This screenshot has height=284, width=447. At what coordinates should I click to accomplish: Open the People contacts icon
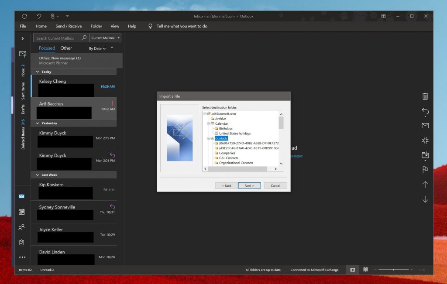click(x=22, y=227)
